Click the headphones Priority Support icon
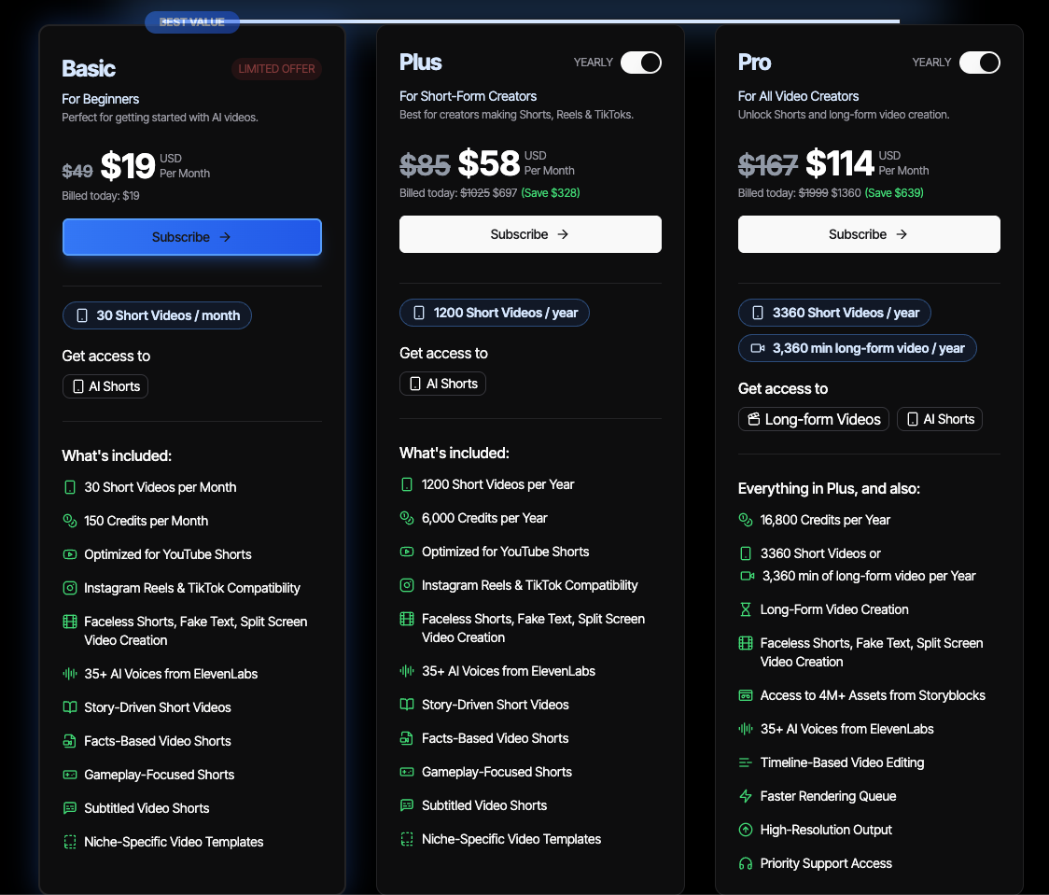The height and width of the screenshot is (895, 1049). 746,863
